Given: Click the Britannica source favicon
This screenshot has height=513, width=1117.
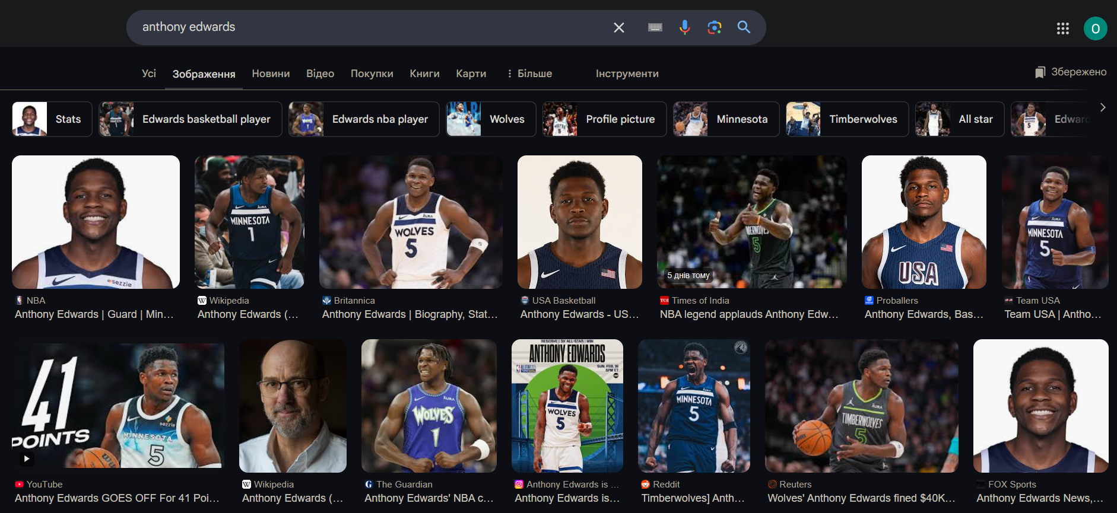Looking at the screenshot, I should point(326,301).
